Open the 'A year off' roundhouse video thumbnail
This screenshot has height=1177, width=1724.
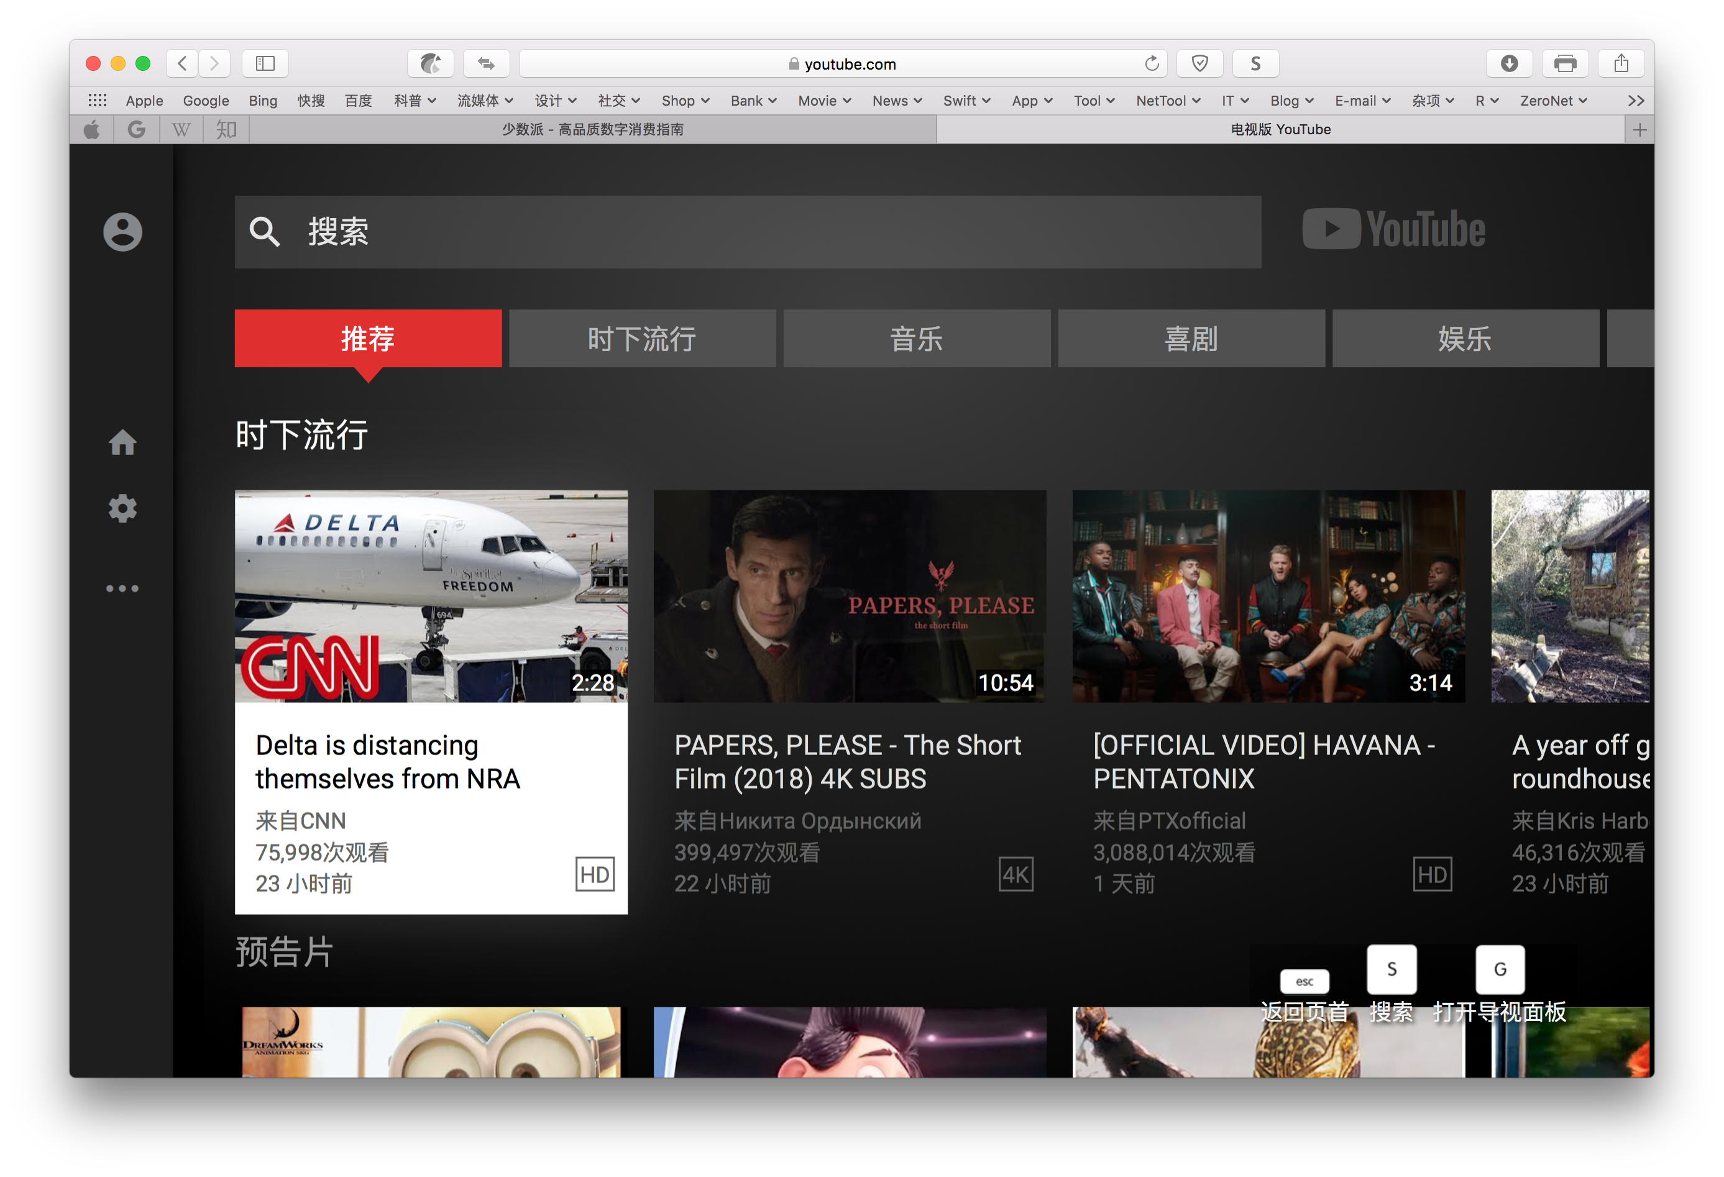tap(1570, 595)
